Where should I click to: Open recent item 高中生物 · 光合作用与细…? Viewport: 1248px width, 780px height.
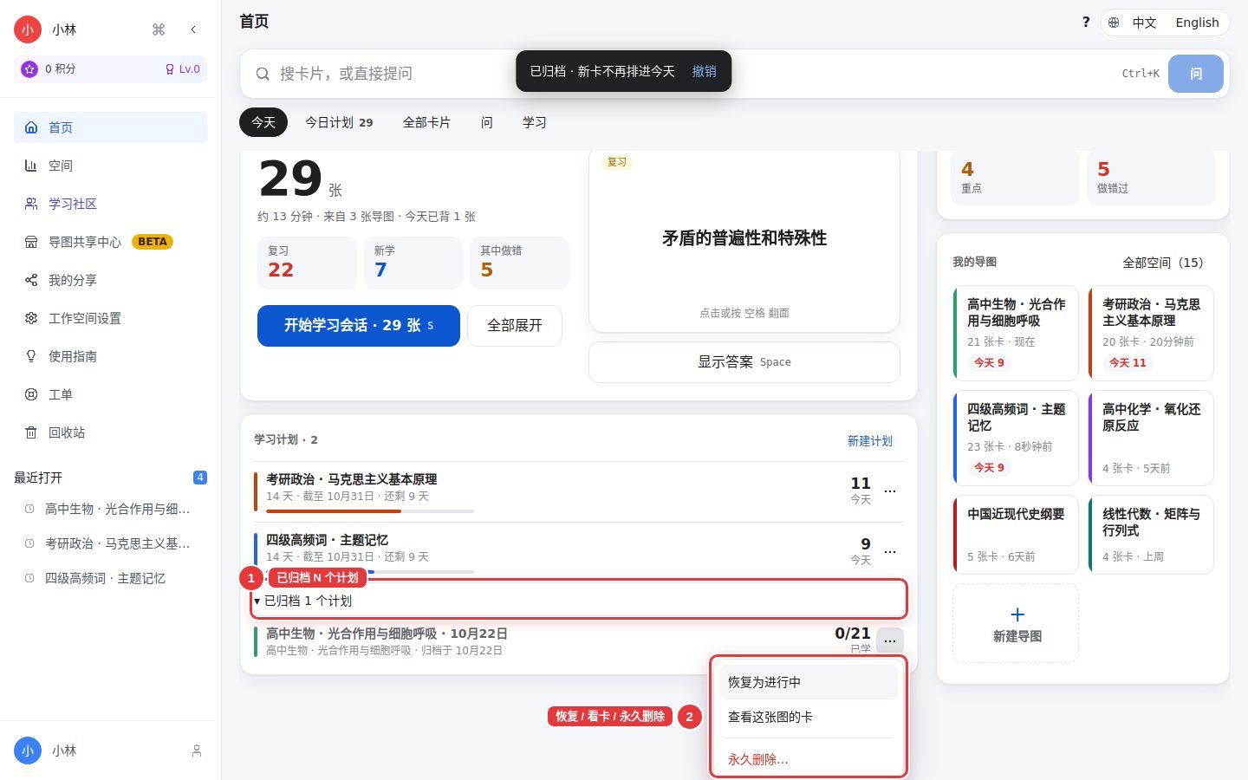coord(110,509)
